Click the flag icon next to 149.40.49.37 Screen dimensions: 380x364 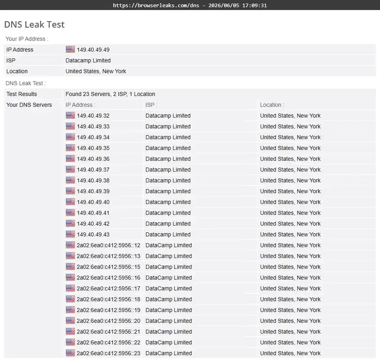click(70, 169)
